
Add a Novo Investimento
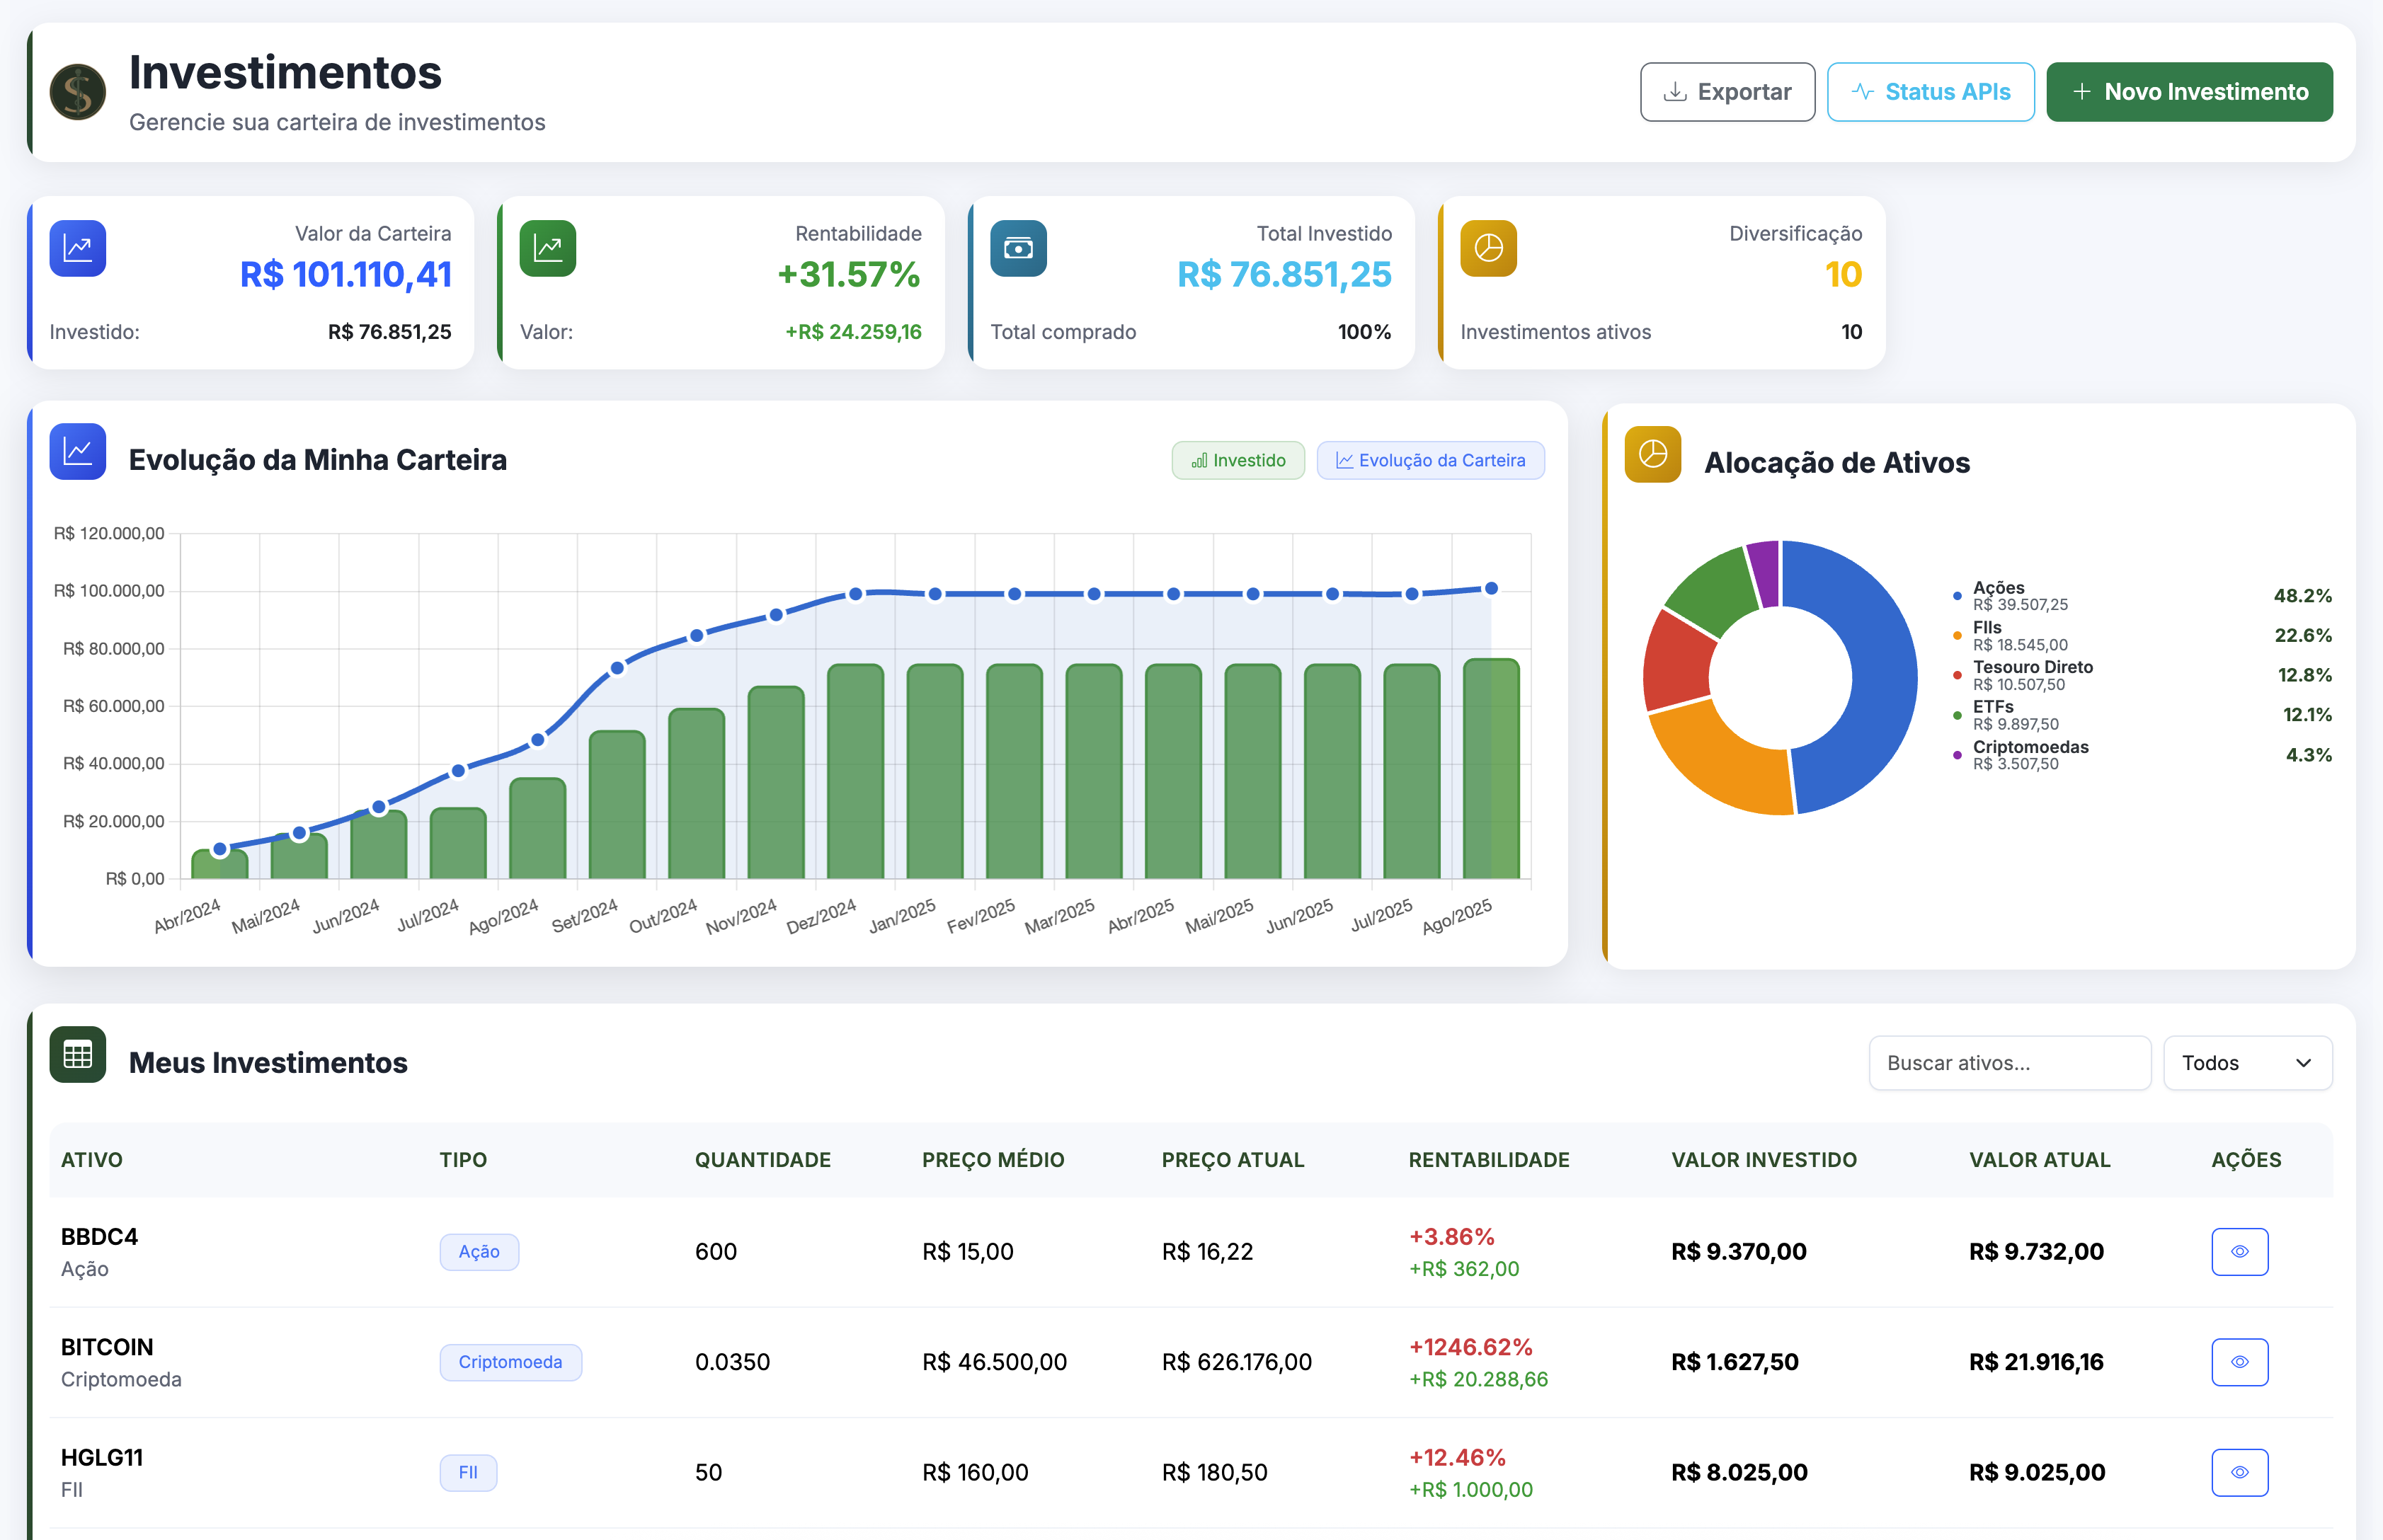[2189, 92]
